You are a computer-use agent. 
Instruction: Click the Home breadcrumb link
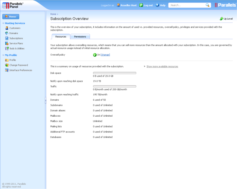coord(53,14)
